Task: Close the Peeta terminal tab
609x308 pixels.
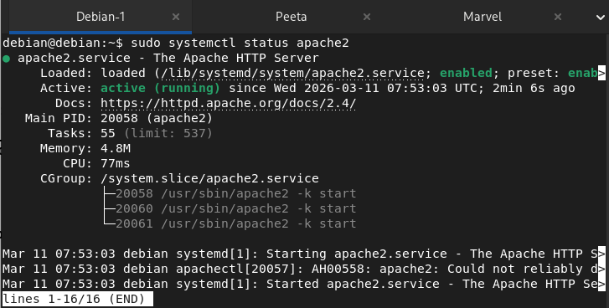Action: pyautogui.click(x=367, y=17)
